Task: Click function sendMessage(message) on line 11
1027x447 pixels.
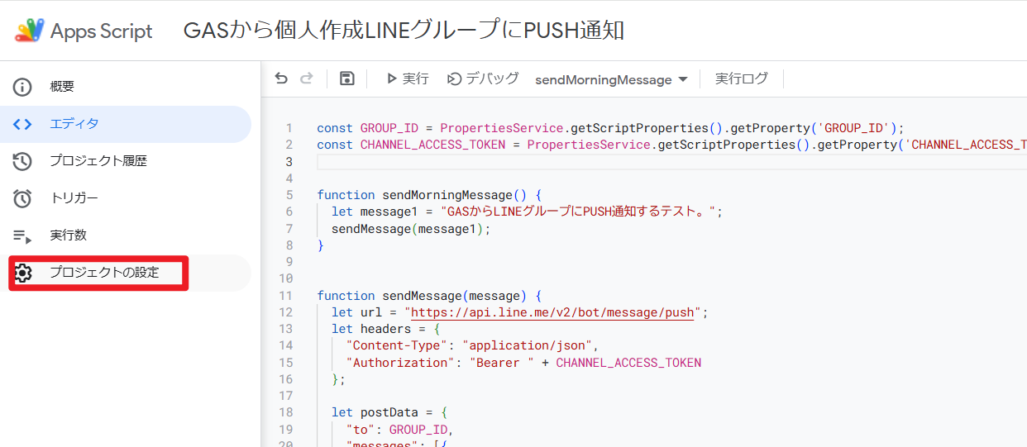Action: coord(429,296)
